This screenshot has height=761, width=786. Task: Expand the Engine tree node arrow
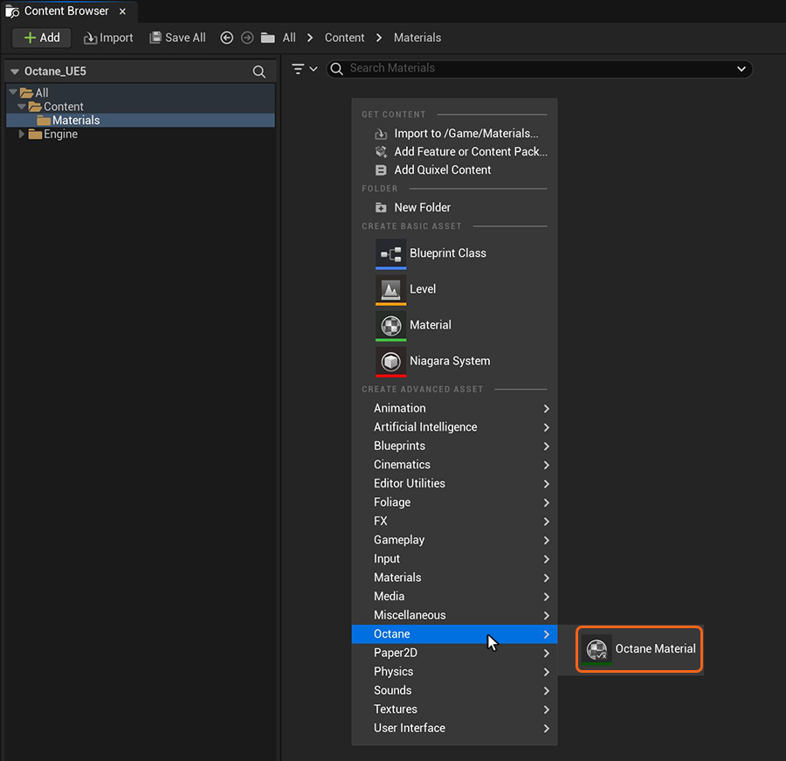[x=21, y=134]
